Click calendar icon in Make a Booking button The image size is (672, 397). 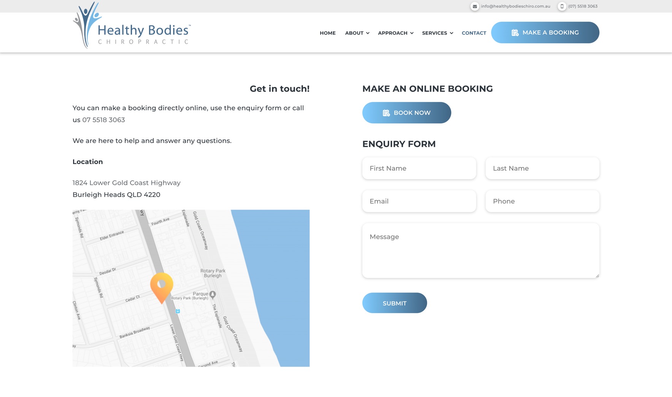tap(515, 33)
